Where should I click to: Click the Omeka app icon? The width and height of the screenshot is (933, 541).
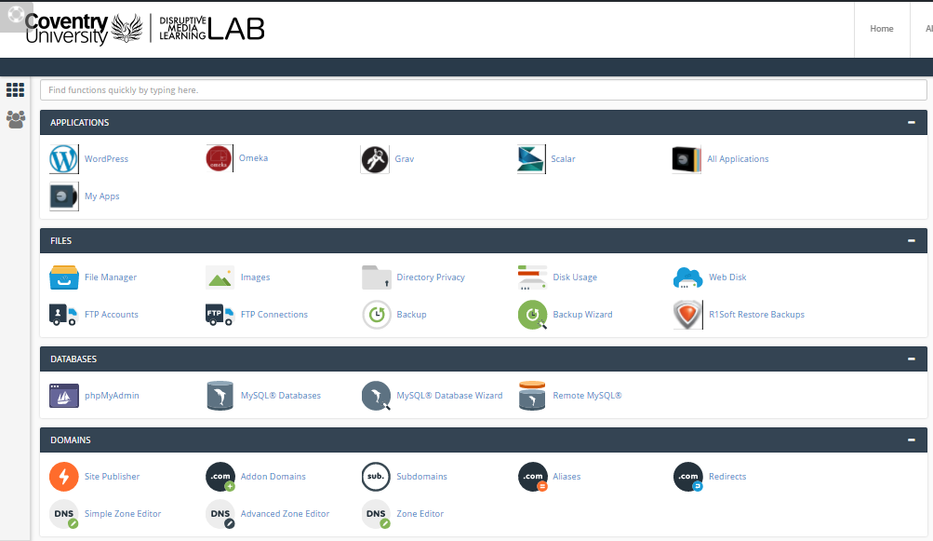point(219,158)
